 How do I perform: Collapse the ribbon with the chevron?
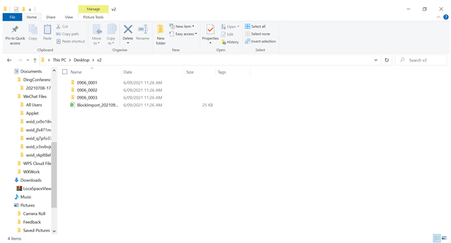point(438,17)
